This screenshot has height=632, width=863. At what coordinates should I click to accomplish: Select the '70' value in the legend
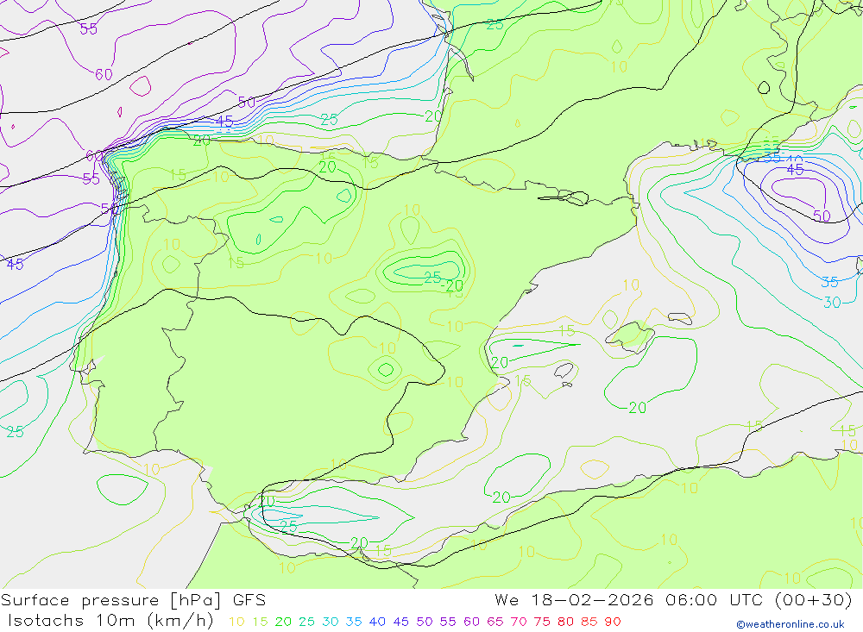coord(519,623)
